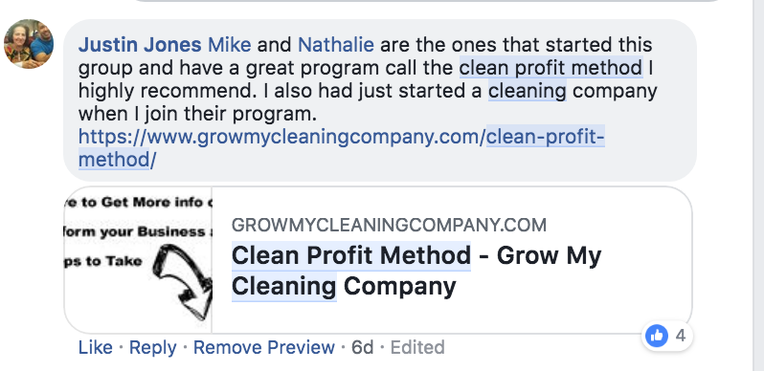The image size is (764, 371).
Task: View the reaction count of 4
Action: (681, 336)
